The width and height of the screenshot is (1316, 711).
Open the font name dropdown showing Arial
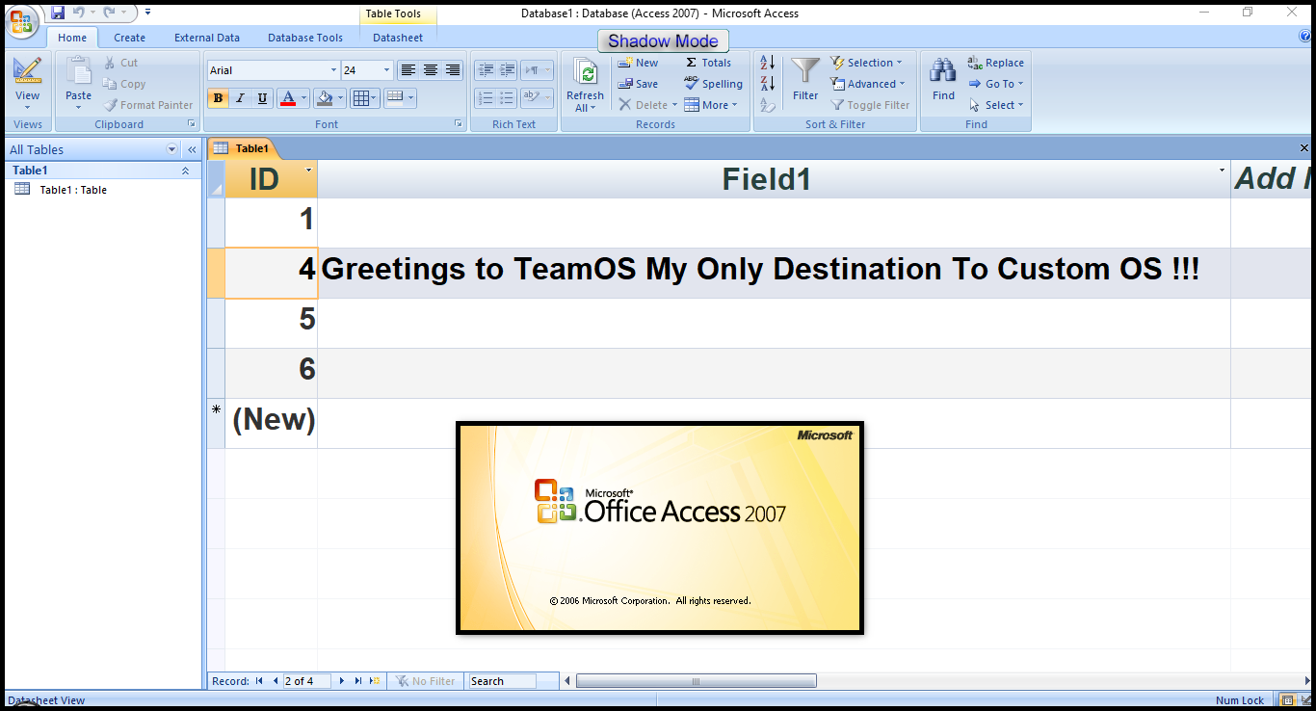333,70
